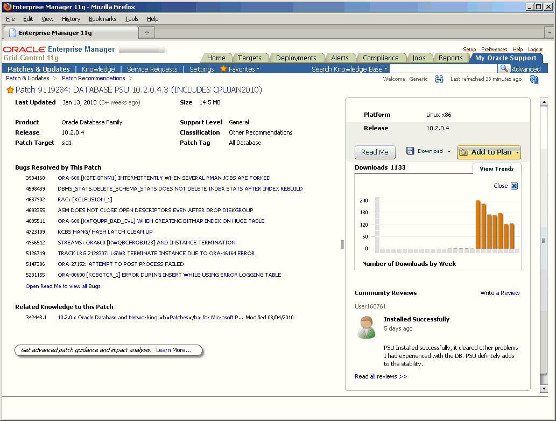556x421 pixels.
Task: Select the My Oracle Support tab
Action: [x=505, y=58]
